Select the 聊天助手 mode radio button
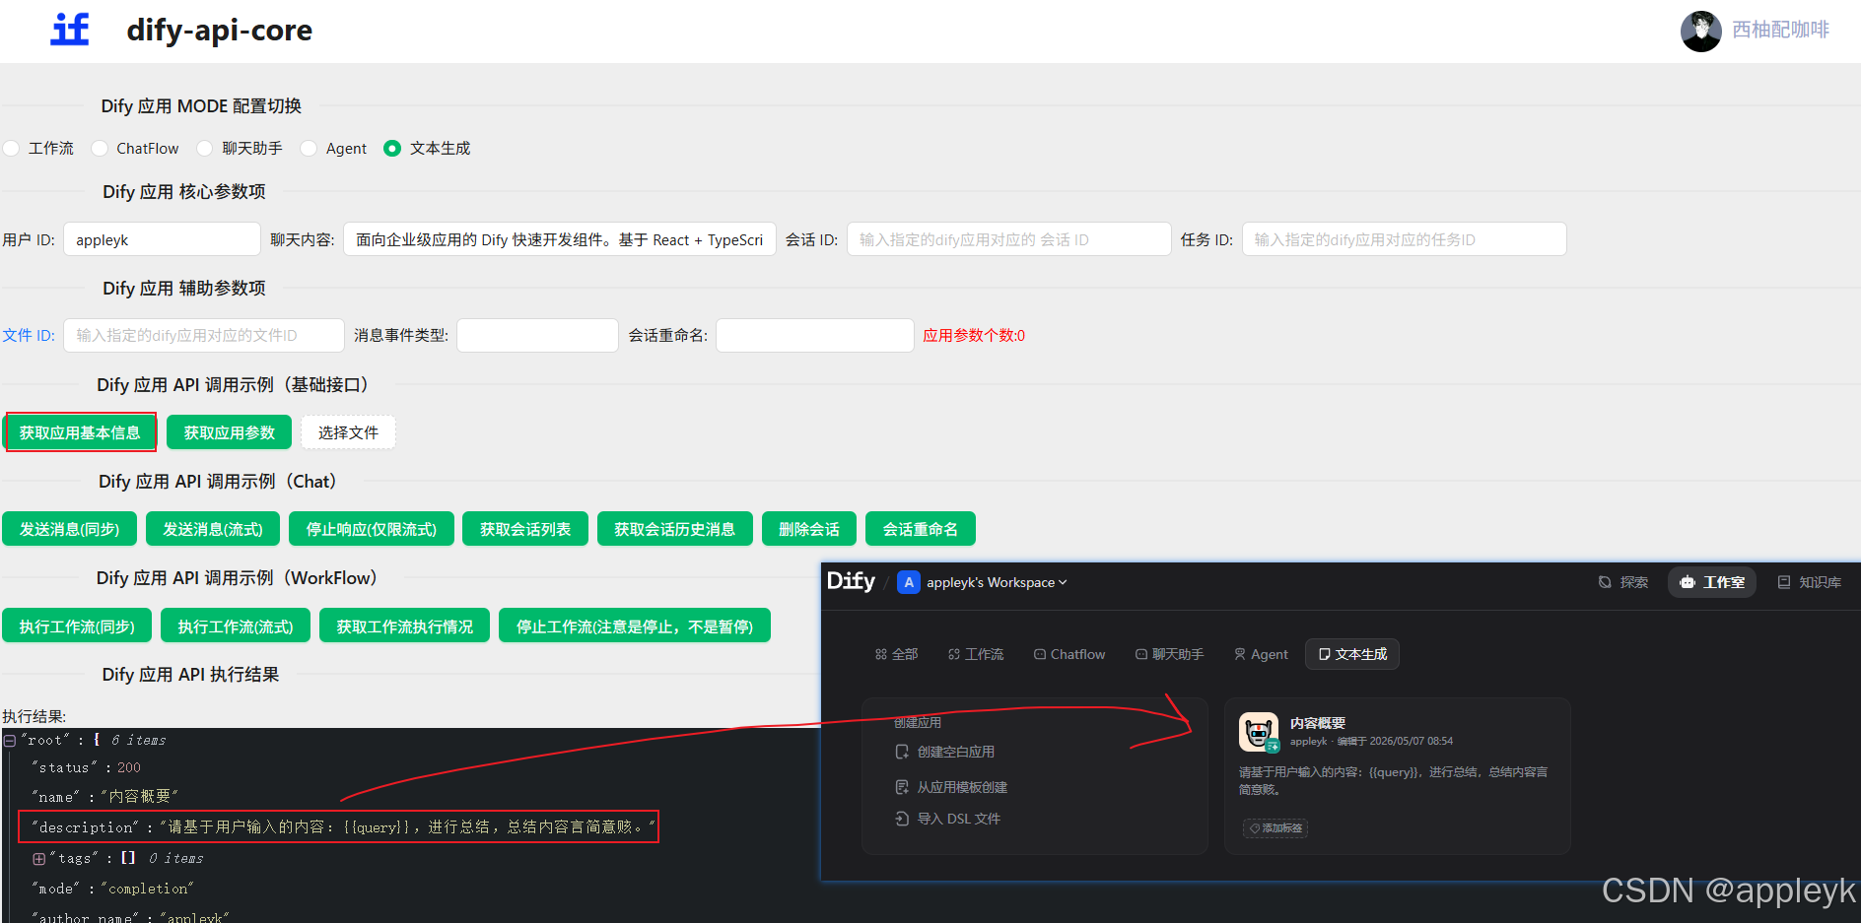This screenshot has width=1861, height=923. tap(205, 148)
